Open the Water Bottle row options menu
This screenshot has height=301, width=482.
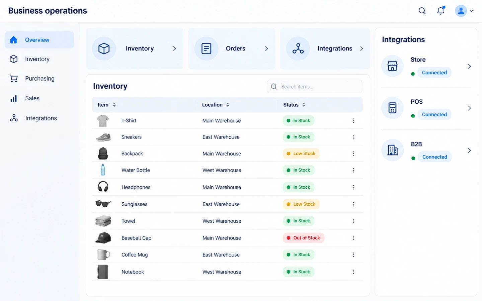pyautogui.click(x=353, y=170)
